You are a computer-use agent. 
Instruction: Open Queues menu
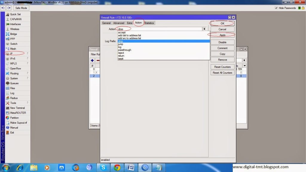tap(18, 83)
